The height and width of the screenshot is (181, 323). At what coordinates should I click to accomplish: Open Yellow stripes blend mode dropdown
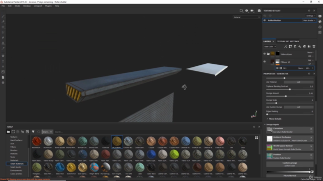(x=310, y=52)
